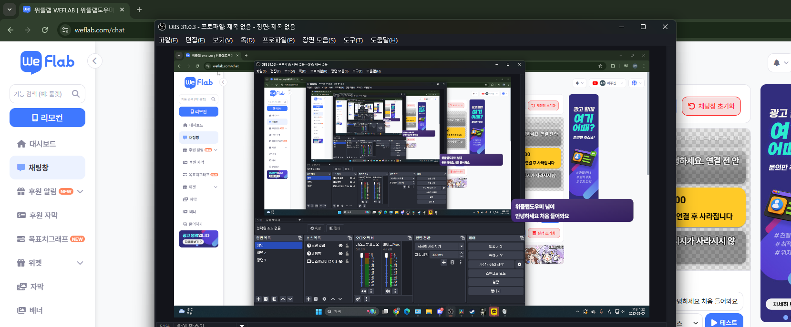Open the 도구 menu in OBS
Screen dimensions: 791x327
[x=353, y=40]
